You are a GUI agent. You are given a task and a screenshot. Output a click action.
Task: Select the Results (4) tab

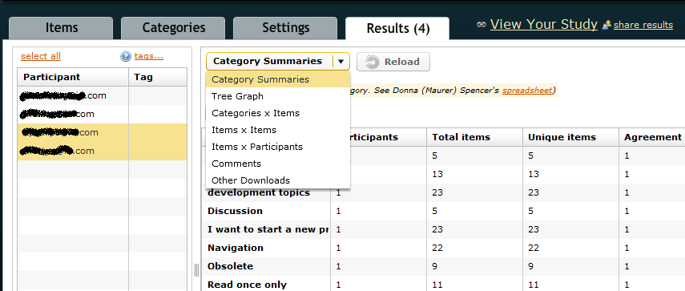tap(397, 28)
